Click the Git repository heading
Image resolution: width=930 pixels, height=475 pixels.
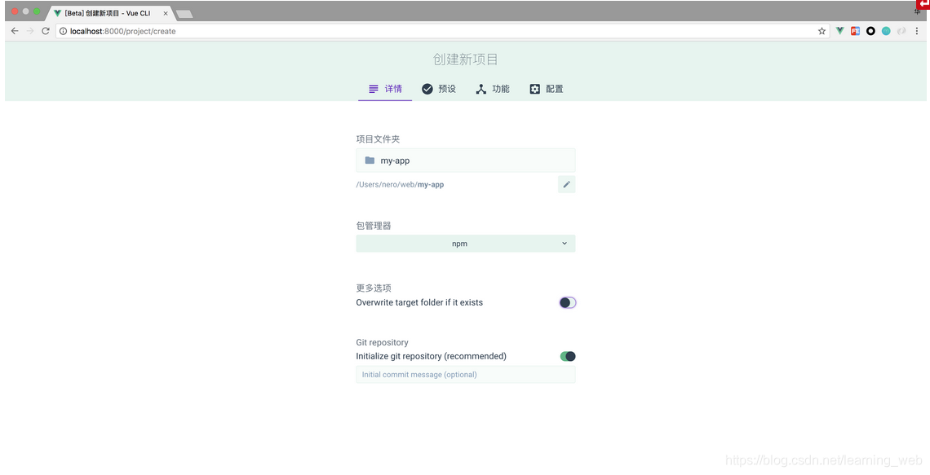[382, 342]
